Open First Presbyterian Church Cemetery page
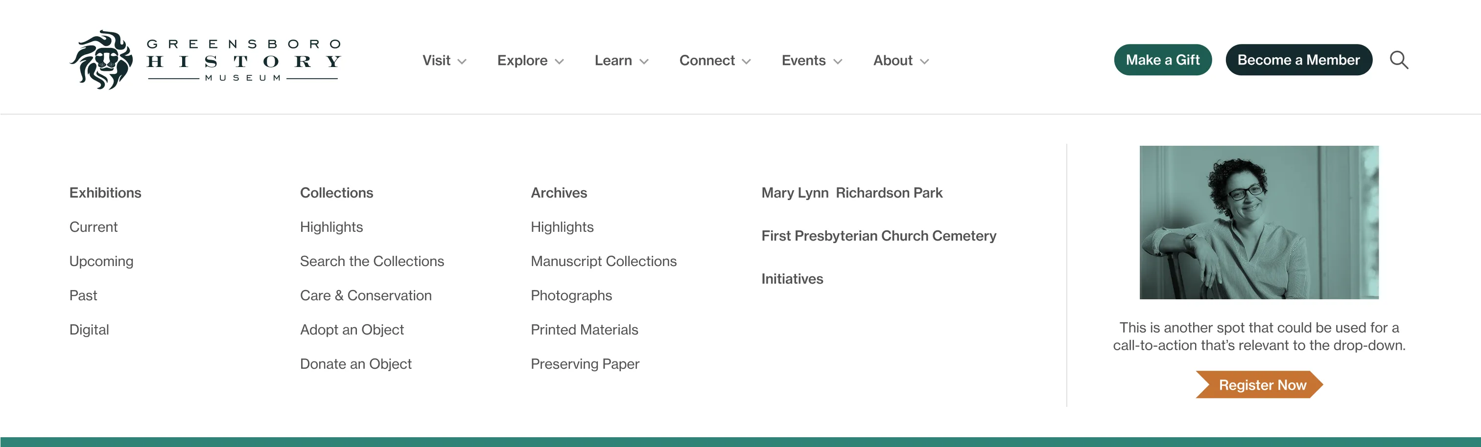1481x447 pixels. tap(878, 236)
